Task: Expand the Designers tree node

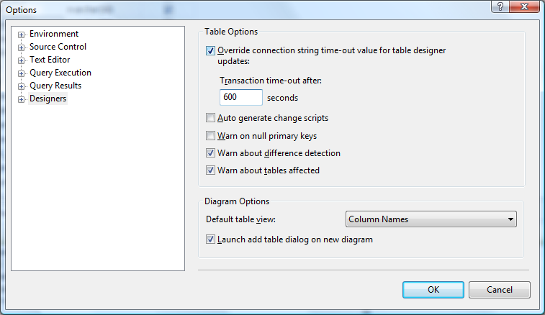Action: click(x=22, y=99)
